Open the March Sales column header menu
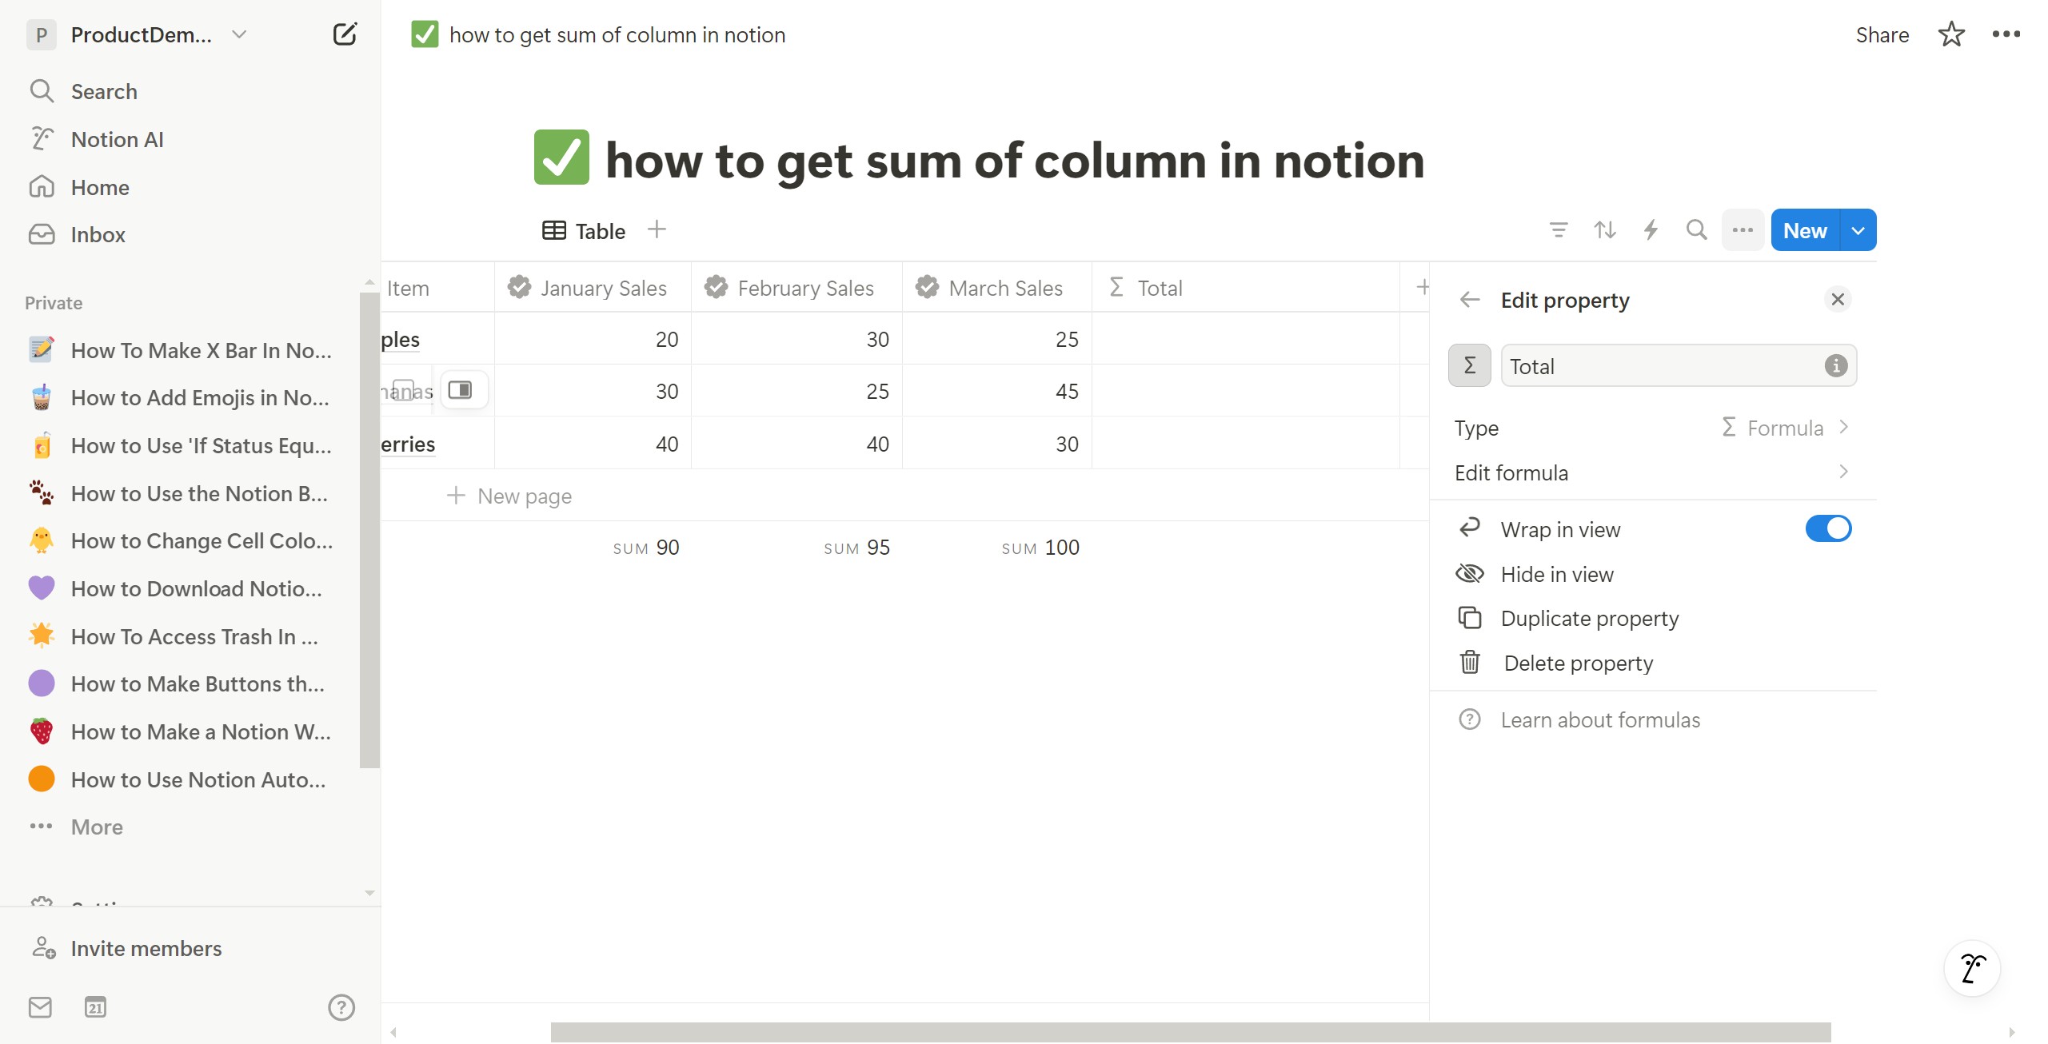This screenshot has width=2048, height=1044. tap(996, 288)
